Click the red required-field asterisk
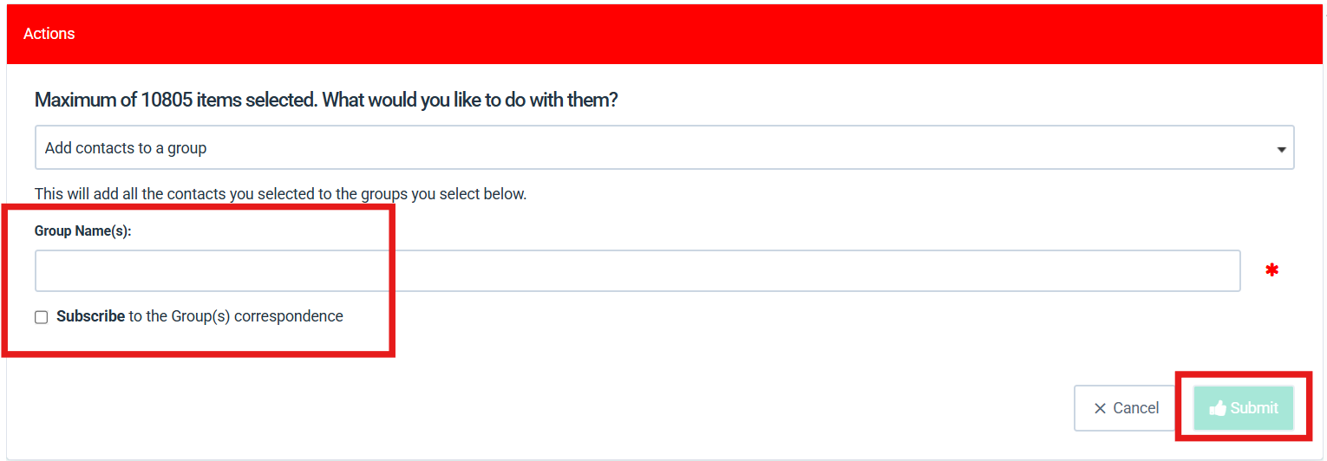 click(1271, 271)
